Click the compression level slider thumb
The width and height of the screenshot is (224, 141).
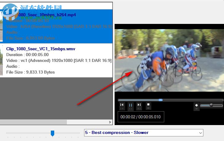point(53,133)
